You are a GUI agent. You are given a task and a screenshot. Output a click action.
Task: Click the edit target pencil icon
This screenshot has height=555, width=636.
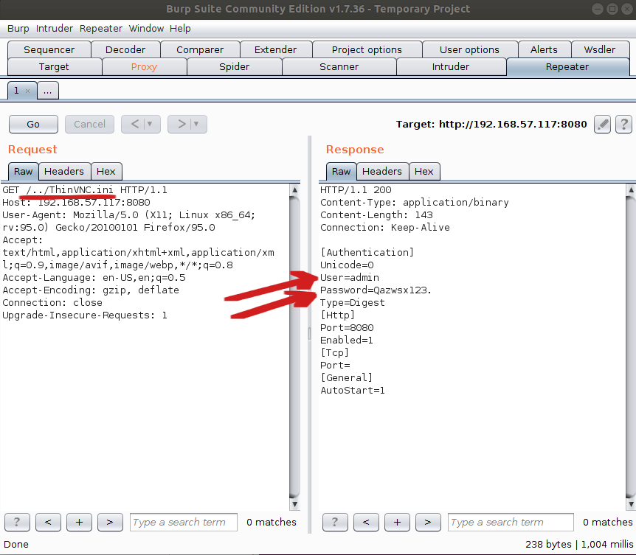pos(602,124)
